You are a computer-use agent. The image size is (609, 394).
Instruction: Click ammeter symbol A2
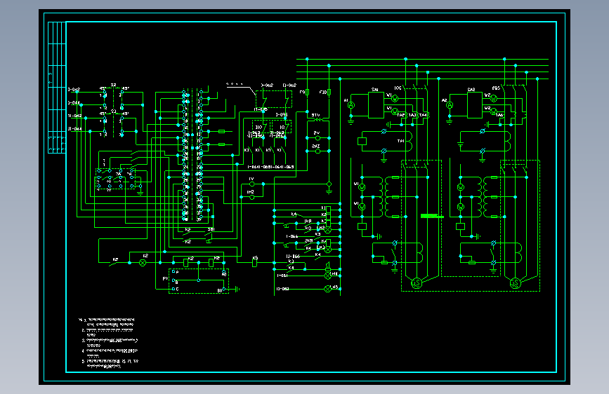tap(450, 105)
